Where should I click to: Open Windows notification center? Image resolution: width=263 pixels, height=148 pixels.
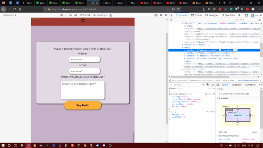click(257, 145)
